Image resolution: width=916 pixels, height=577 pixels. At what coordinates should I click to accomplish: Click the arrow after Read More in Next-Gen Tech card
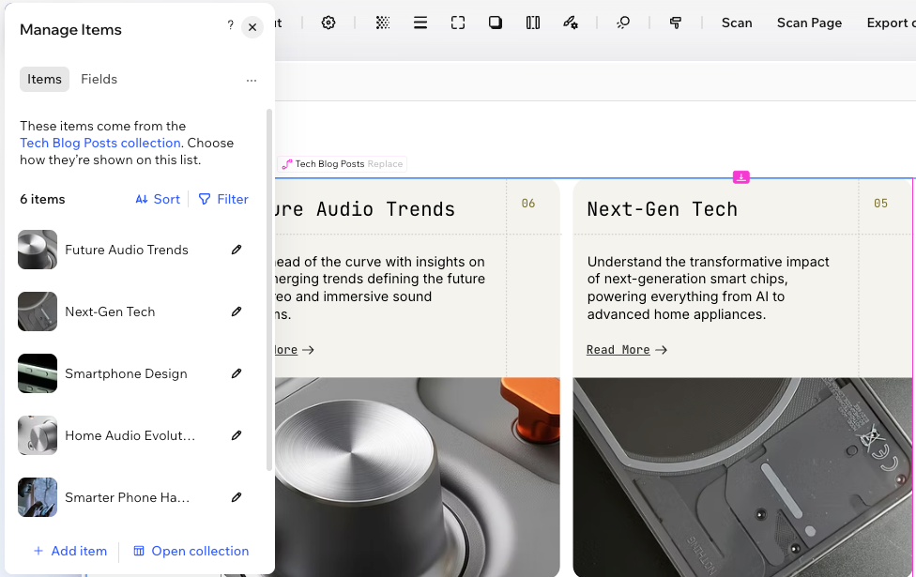coord(662,350)
